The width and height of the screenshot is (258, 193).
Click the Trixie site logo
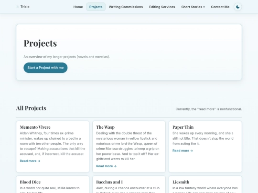coord(22,7)
